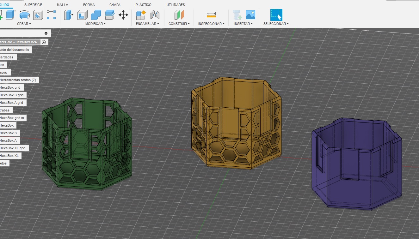The width and height of the screenshot is (419, 239).
Task: Click the Insert canvas image icon
Action: tap(250, 15)
